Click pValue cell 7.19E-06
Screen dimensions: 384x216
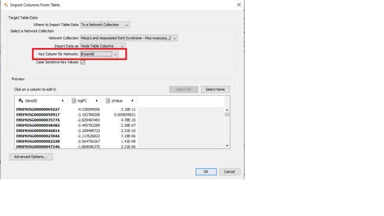(x=128, y=136)
